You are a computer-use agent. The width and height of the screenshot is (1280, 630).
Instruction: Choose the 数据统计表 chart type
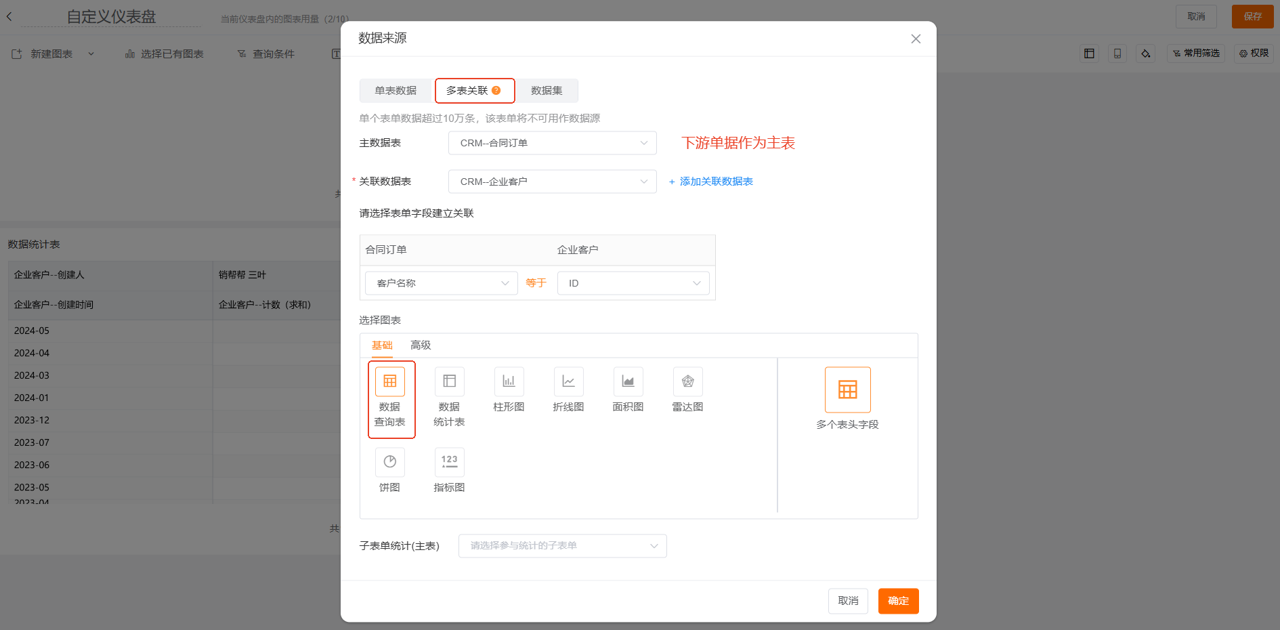click(449, 381)
